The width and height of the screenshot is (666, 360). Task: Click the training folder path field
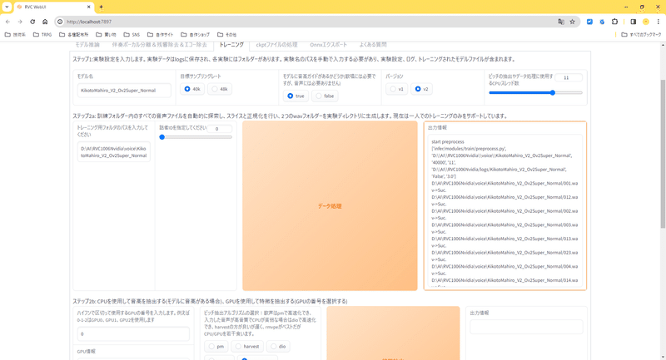(x=114, y=152)
